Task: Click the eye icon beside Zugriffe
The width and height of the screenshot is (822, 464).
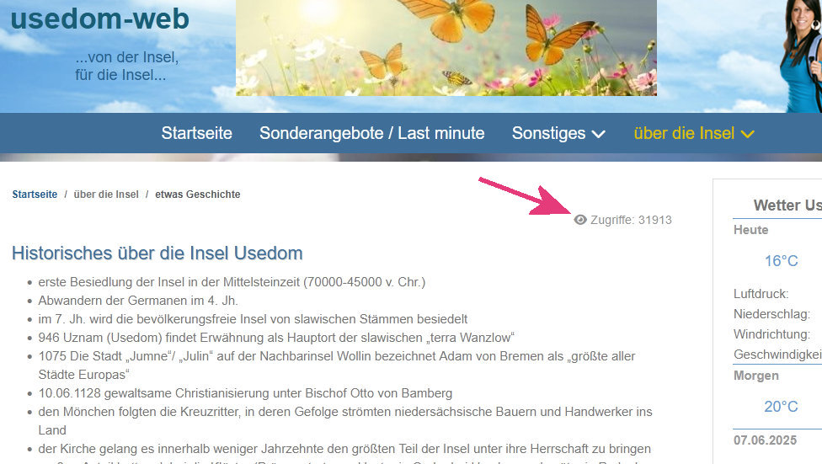Action: (579, 220)
